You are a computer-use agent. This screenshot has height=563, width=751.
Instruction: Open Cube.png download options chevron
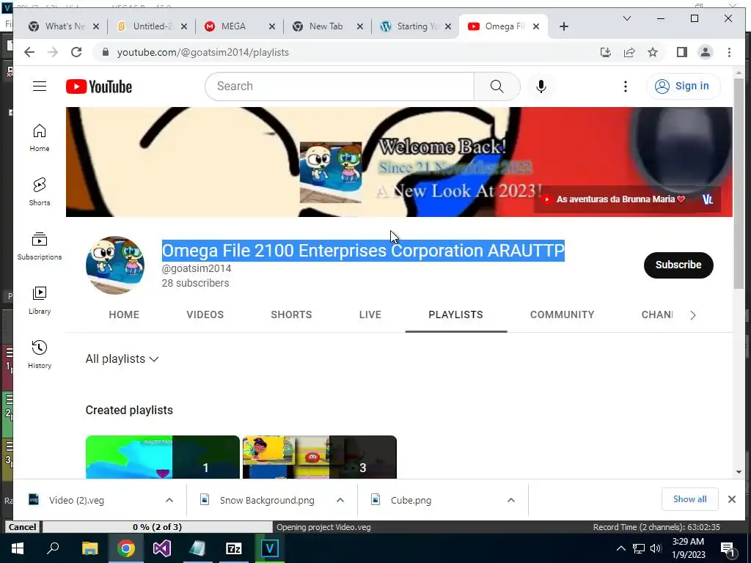[x=511, y=500]
